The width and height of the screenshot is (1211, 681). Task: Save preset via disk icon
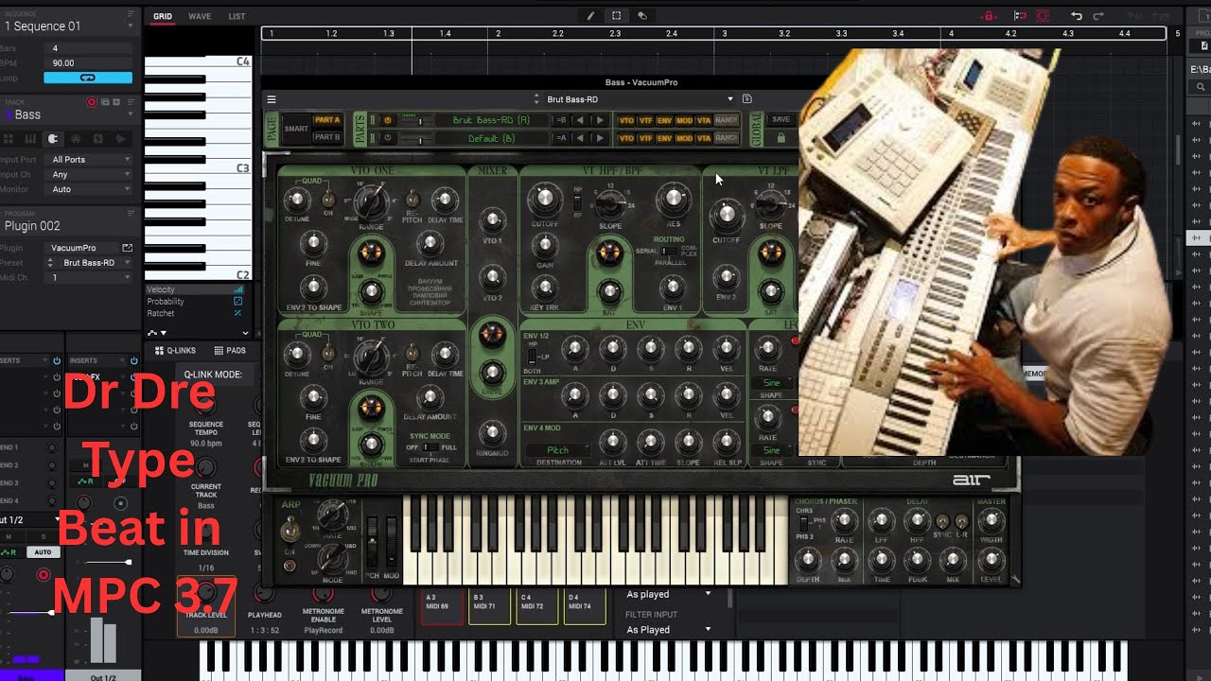coord(746,99)
